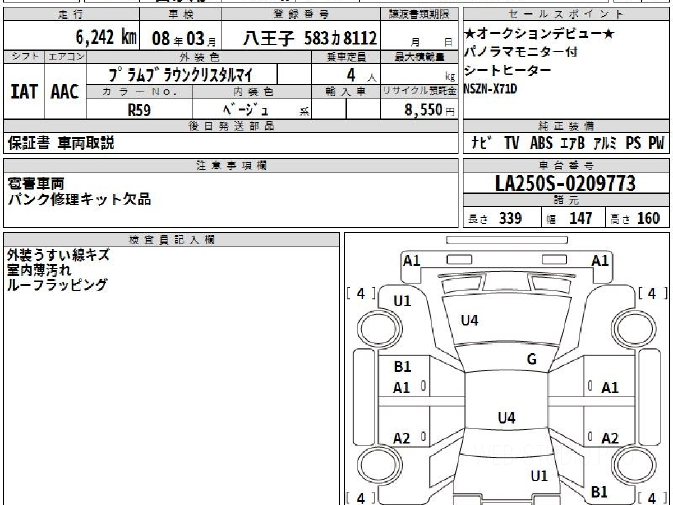Image resolution: width=673 pixels, height=505 pixels.
Task: Select the 注意事項欄 header
Action: [231, 165]
